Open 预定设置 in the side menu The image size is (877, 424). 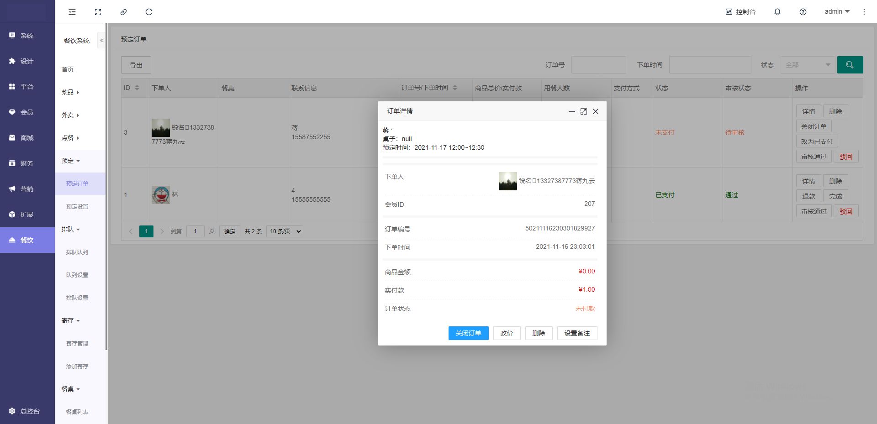[x=77, y=206]
